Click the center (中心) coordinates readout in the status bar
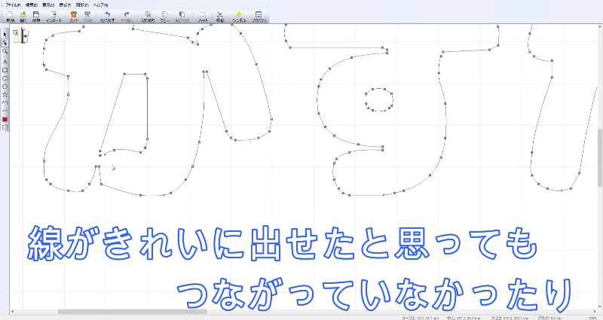 click(464, 318)
